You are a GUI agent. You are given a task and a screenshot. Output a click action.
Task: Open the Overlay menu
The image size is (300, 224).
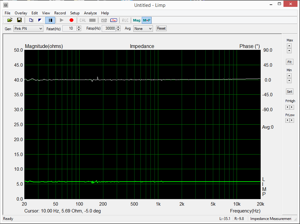(21, 13)
